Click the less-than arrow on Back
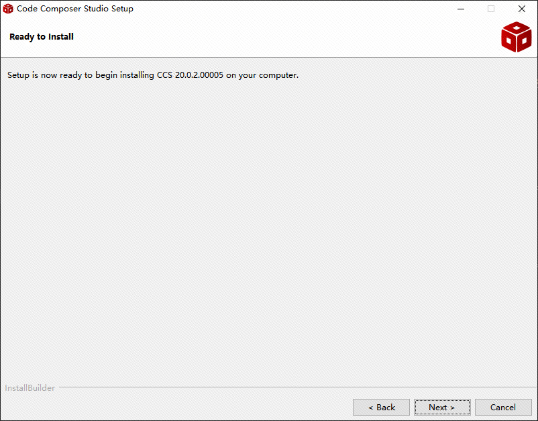 pos(370,408)
